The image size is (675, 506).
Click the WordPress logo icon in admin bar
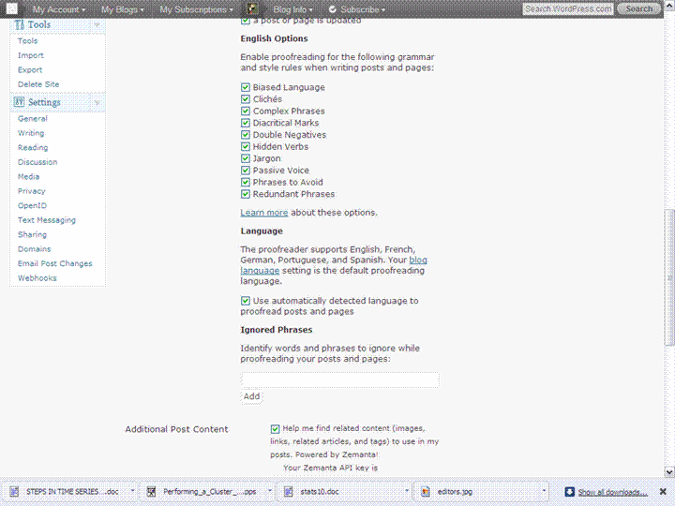(x=12, y=8)
